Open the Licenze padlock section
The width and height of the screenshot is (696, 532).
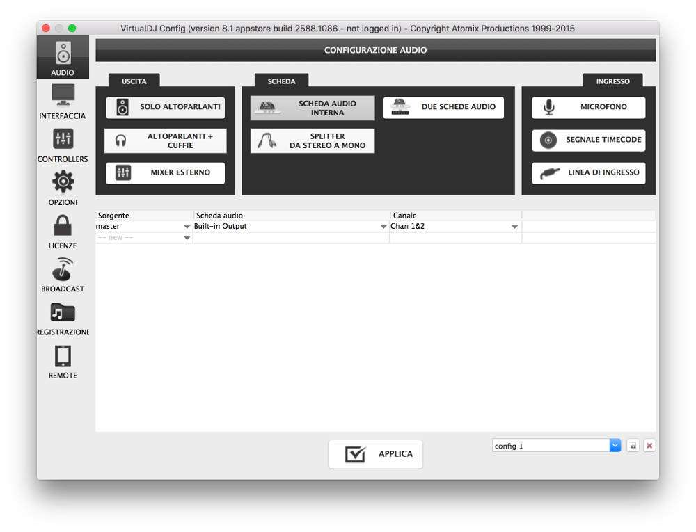click(63, 232)
